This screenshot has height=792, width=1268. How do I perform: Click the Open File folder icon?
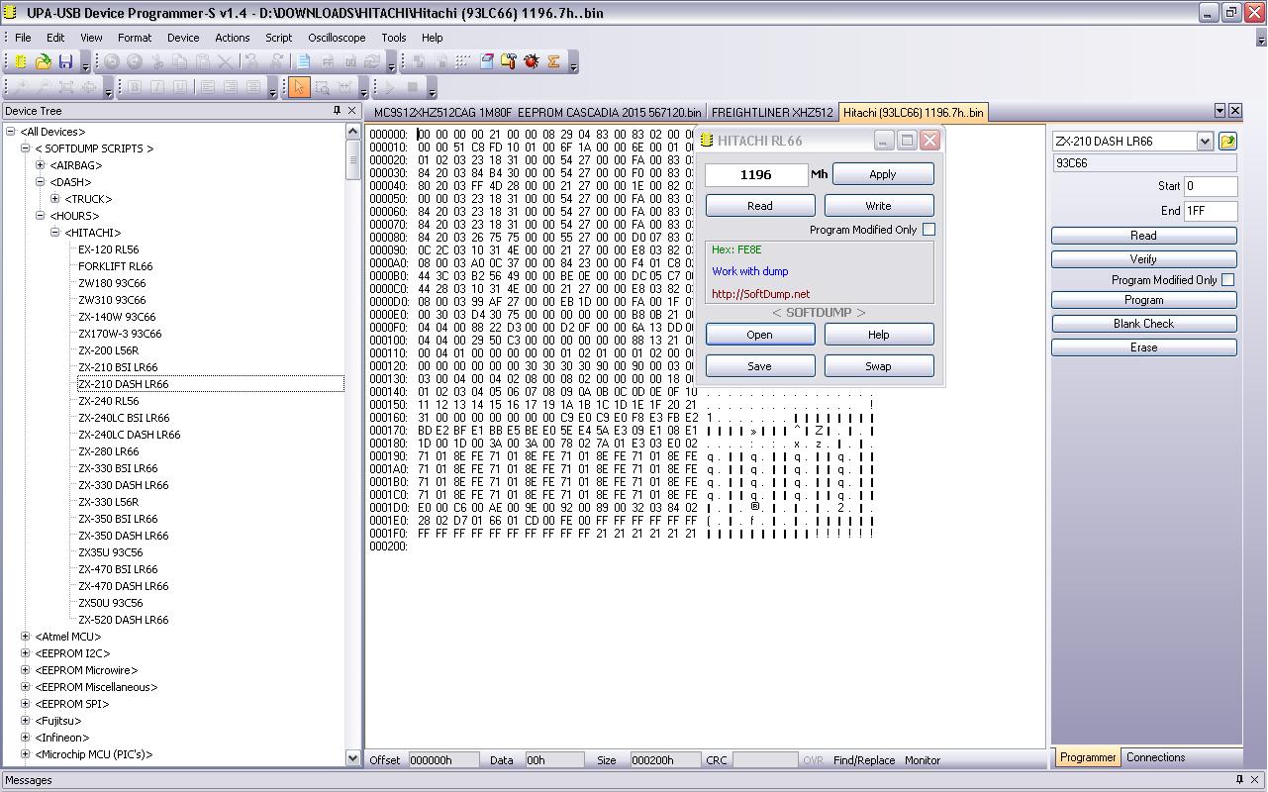click(x=43, y=61)
